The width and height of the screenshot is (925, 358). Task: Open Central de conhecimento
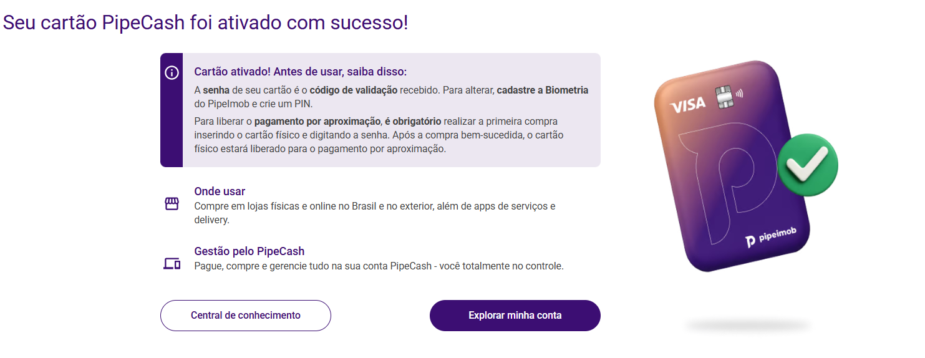tap(246, 316)
